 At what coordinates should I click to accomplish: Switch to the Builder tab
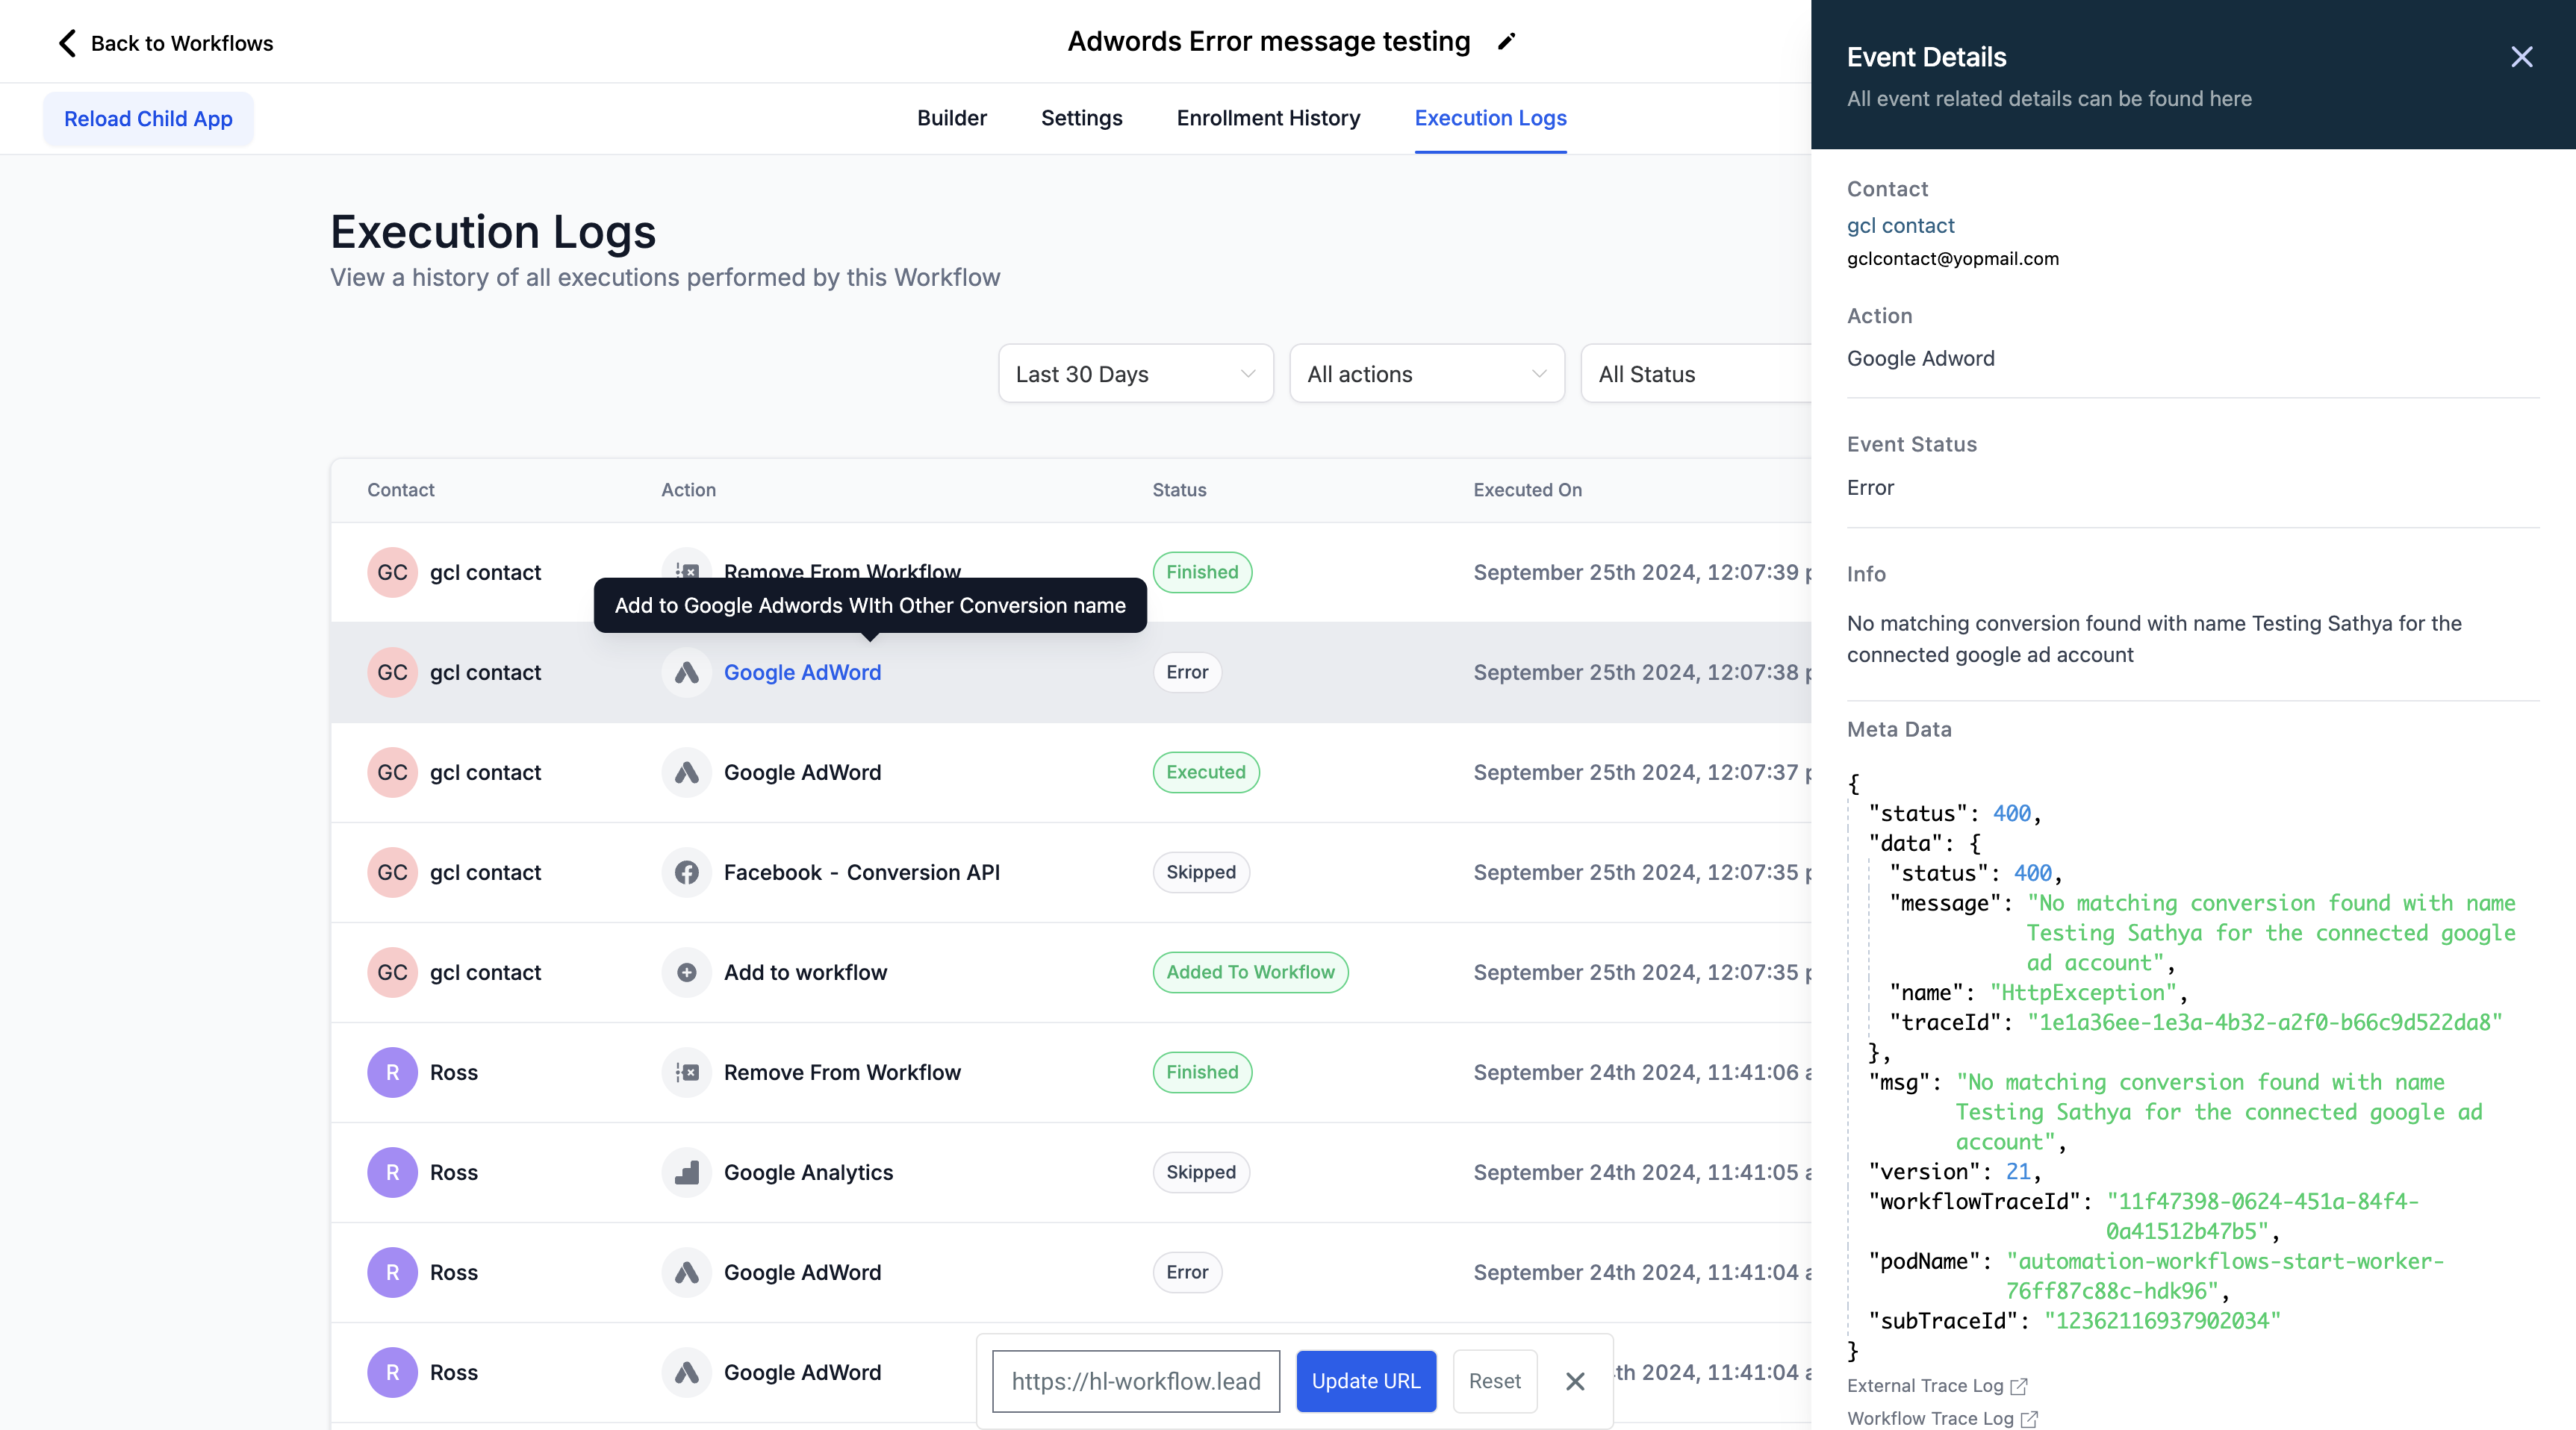click(951, 118)
